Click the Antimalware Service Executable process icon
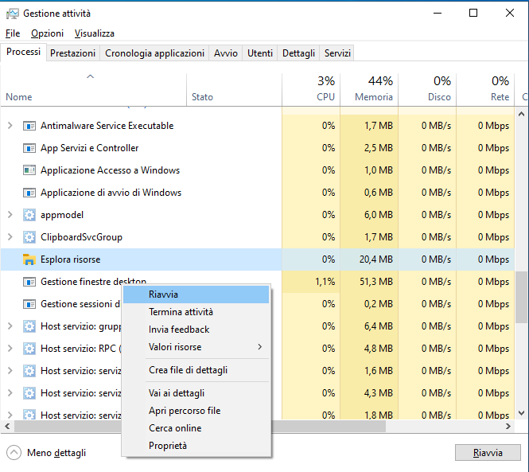 [x=29, y=126]
